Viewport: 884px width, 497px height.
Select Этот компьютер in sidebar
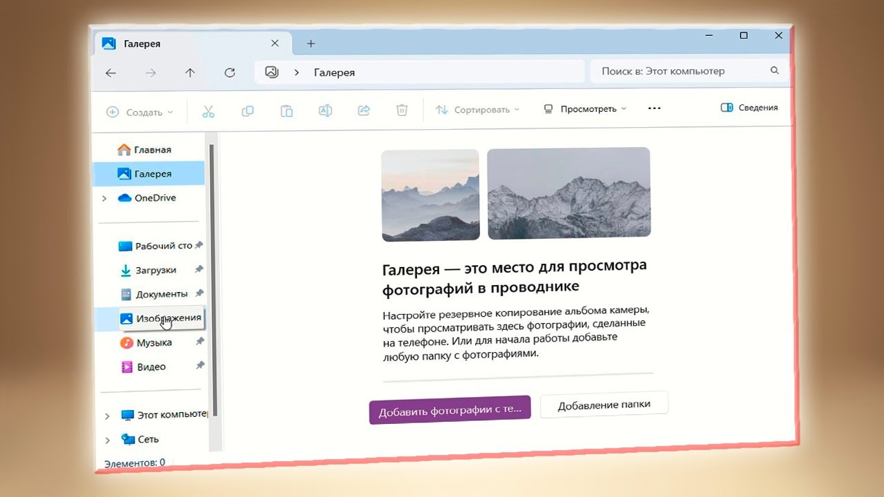coord(164,415)
